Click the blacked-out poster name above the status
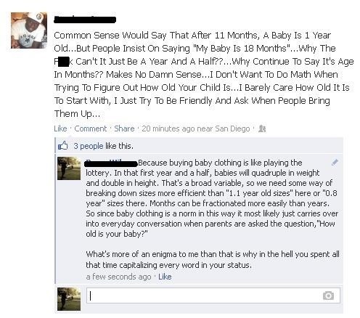This screenshot has width=360, height=318. [85, 20]
